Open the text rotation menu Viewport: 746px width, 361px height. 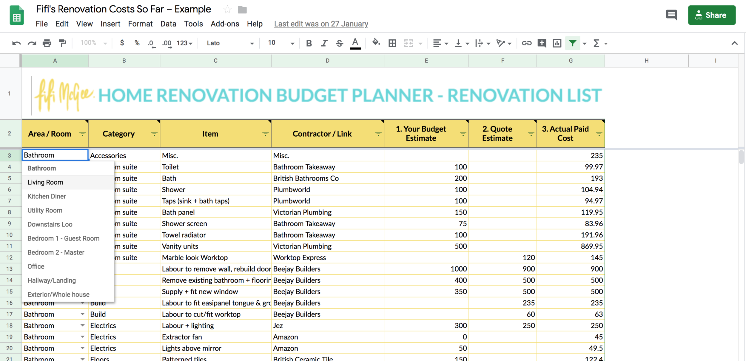[504, 43]
